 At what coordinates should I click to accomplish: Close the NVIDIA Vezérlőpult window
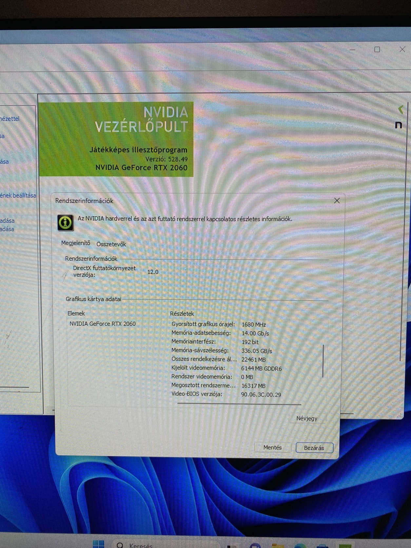click(x=402, y=49)
